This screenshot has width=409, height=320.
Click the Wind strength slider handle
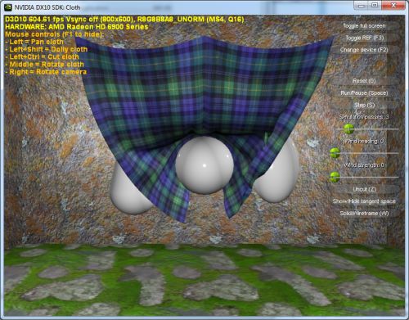tap(335, 177)
